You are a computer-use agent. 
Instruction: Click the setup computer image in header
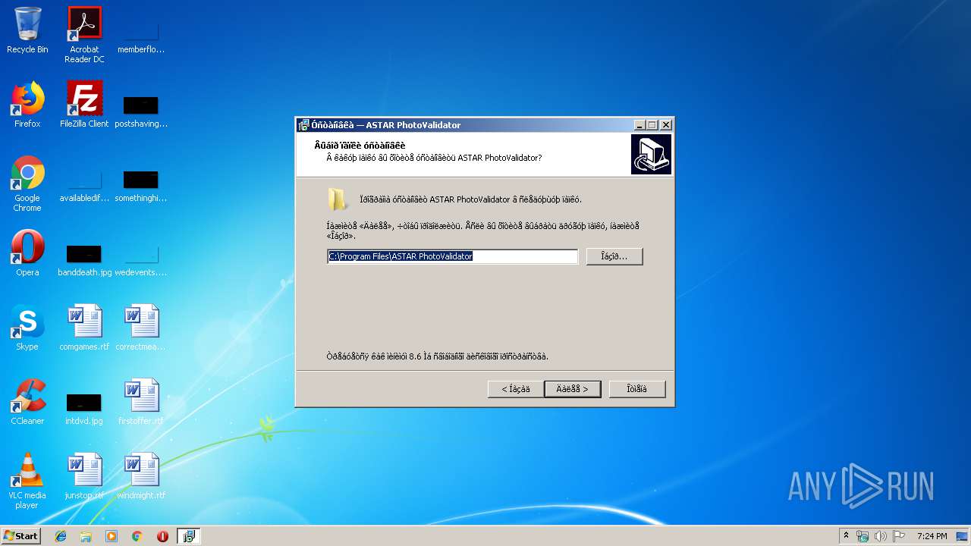point(651,155)
